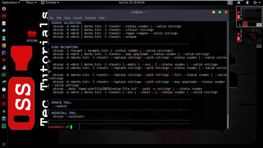Click the blue shield dock icon
This screenshot has width=263, height=148.
(x=4, y=119)
